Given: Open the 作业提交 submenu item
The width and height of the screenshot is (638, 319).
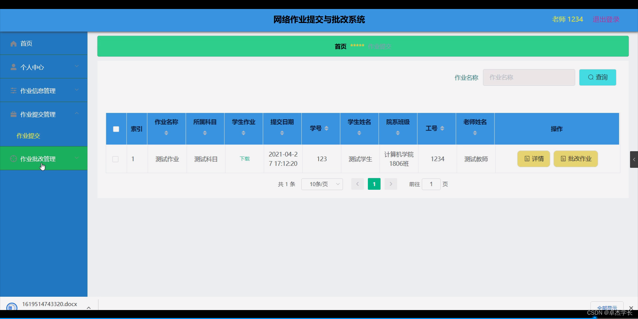Looking at the screenshot, I should tap(29, 136).
